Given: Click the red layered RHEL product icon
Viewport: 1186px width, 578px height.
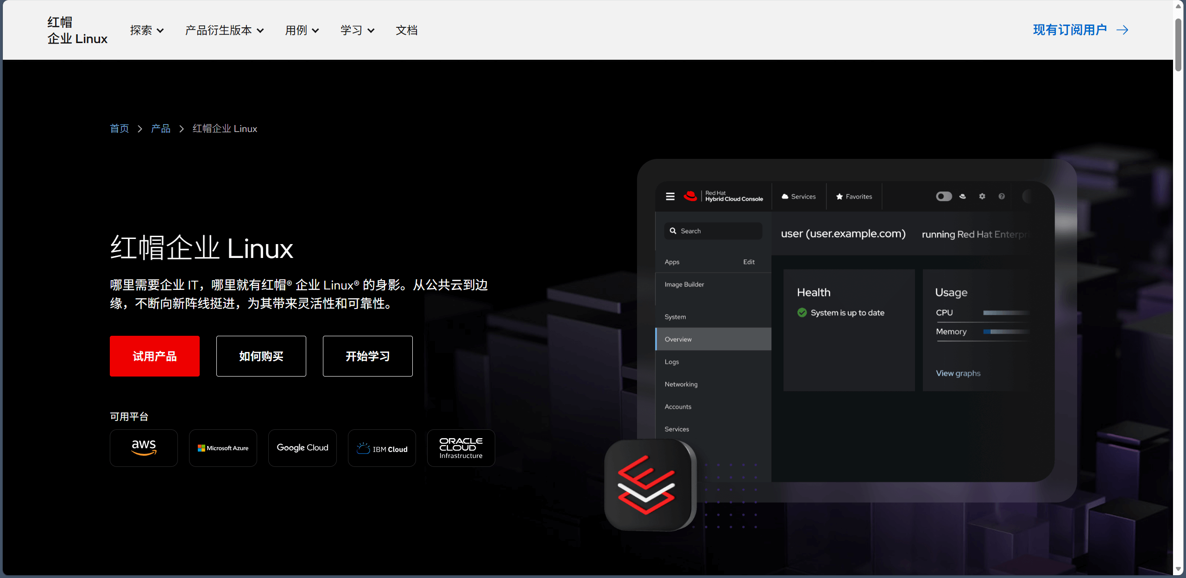Looking at the screenshot, I should coord(647,484).
